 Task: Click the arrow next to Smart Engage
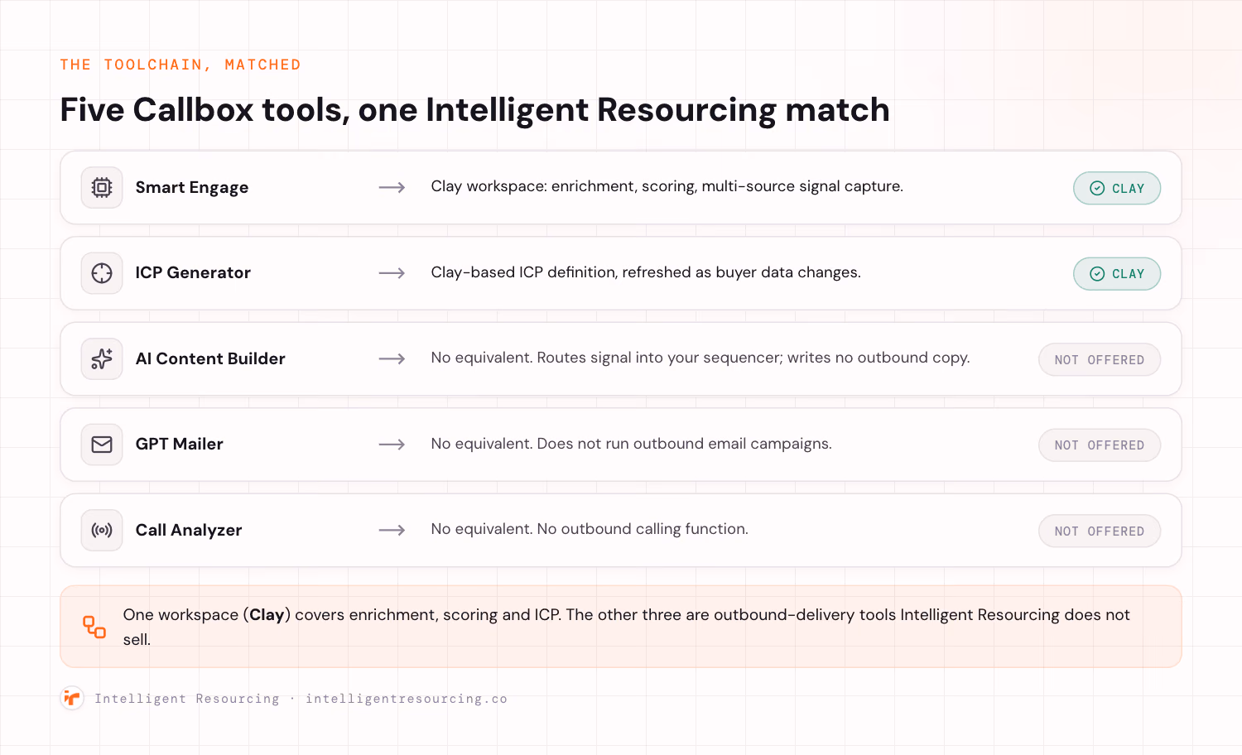392,188
